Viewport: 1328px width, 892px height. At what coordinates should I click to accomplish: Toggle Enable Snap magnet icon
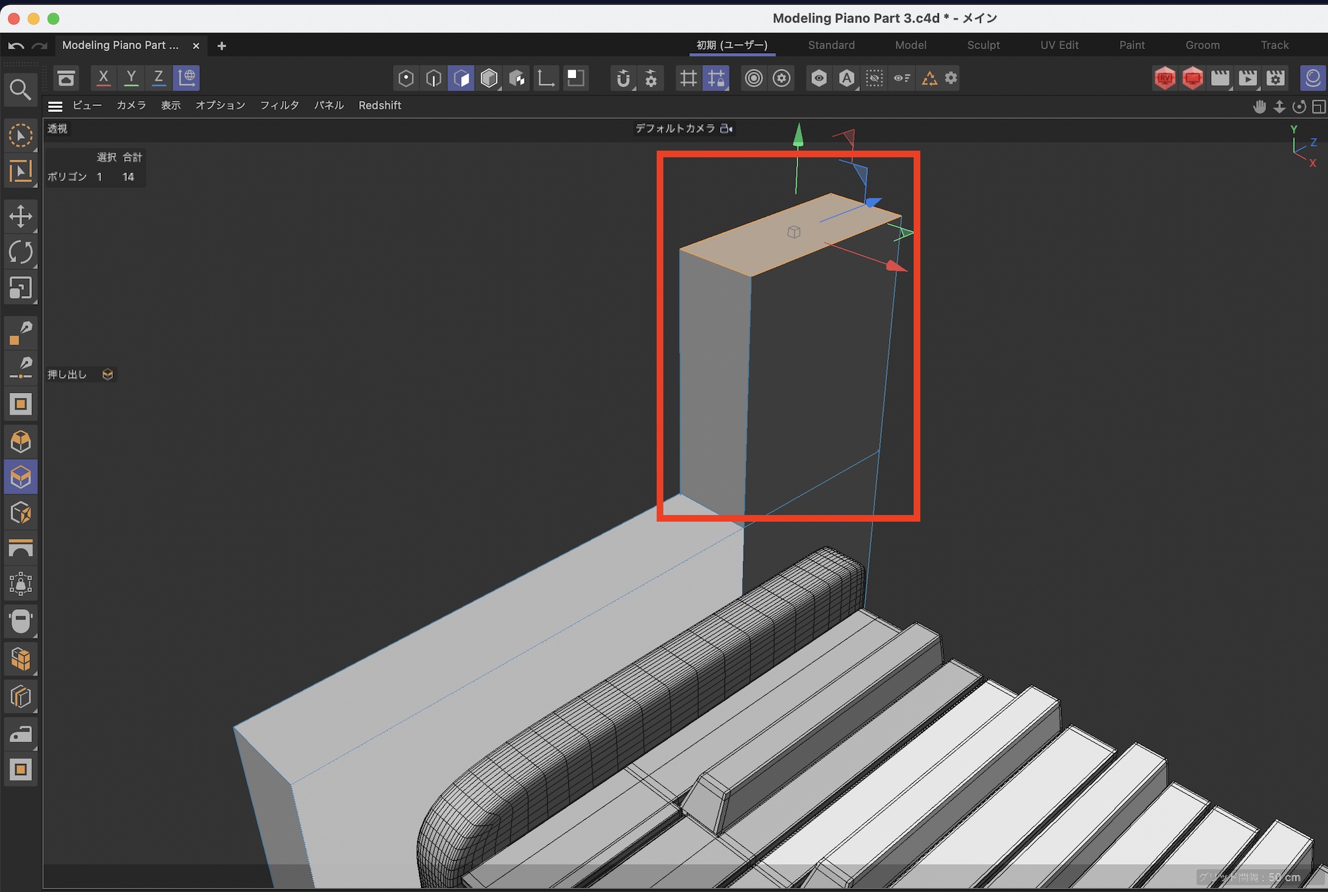click(622, 78)
